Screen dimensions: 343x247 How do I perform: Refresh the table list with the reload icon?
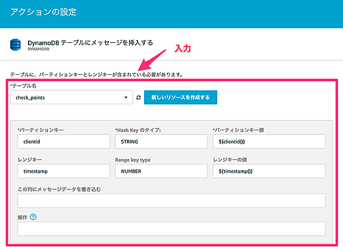coord(138,98)
